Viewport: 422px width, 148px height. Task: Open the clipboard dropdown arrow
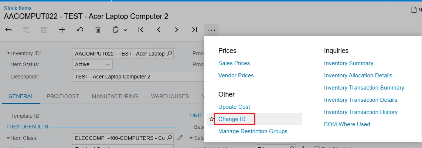point(125,30)
